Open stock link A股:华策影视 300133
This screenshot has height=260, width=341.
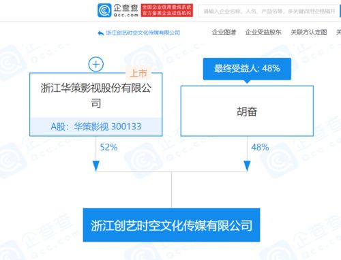(x=96, y=127)
